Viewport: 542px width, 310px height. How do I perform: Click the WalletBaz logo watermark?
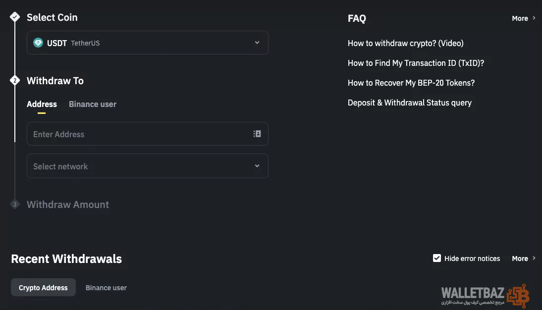(x=485, y=296)
